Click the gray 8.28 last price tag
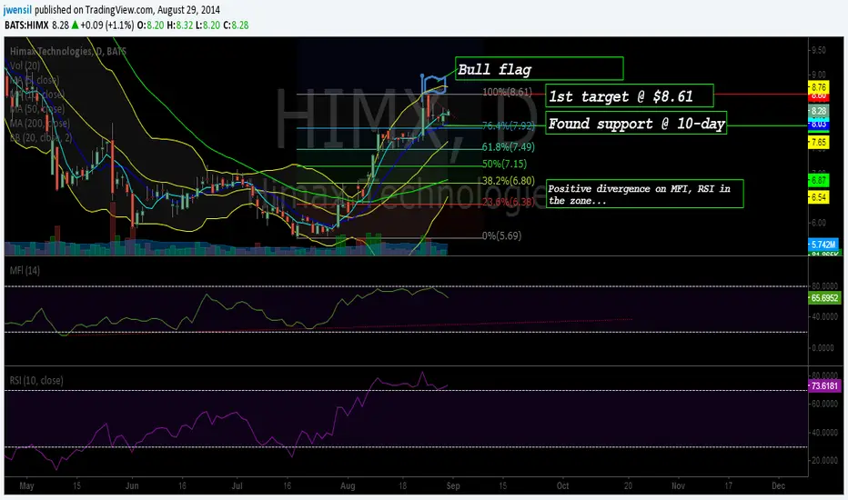This screenshot has height=500, width=848. [x=818, y=111]
